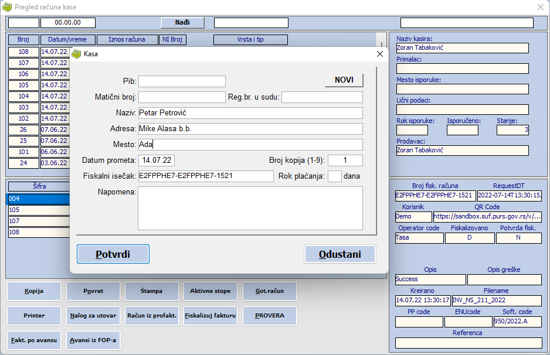Click the Naziv field with Petar Petrović
550x355 pixels.
click(250, 113)
